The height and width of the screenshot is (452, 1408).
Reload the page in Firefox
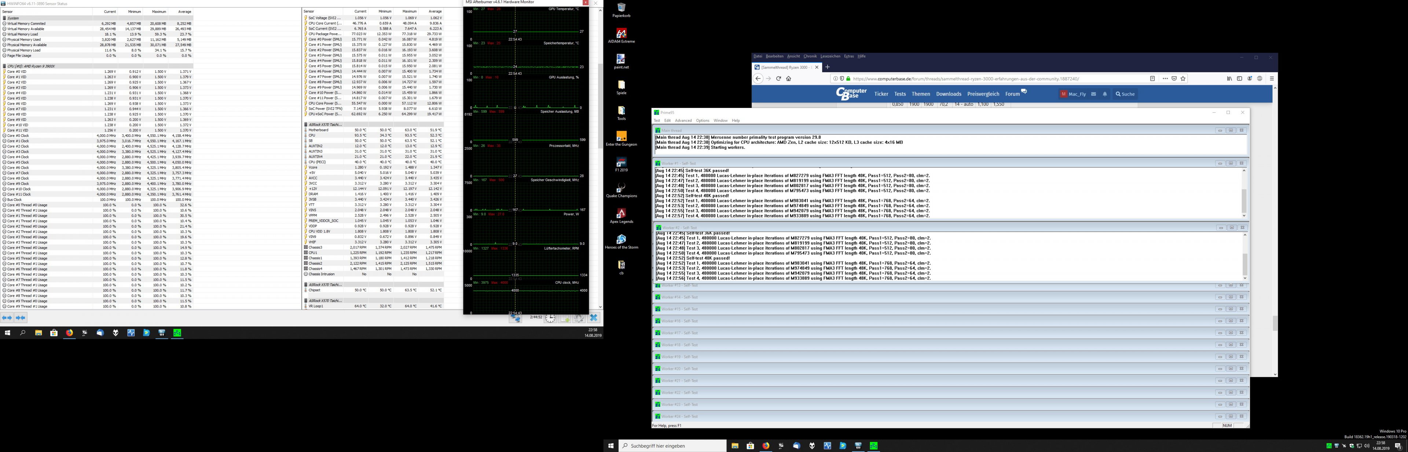point(778,79)
